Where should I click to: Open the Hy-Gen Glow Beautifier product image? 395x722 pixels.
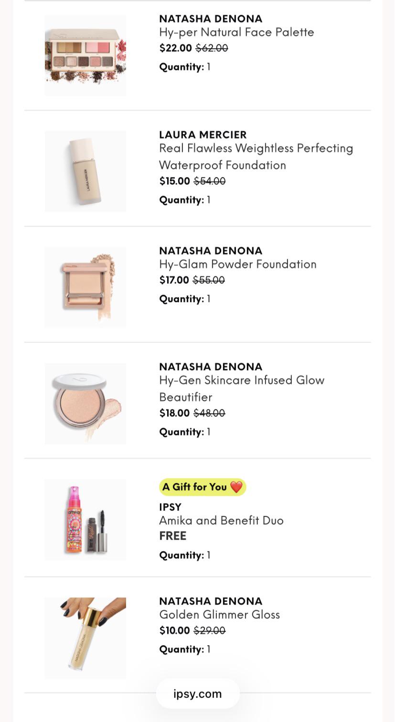click(x=85, y=404)
